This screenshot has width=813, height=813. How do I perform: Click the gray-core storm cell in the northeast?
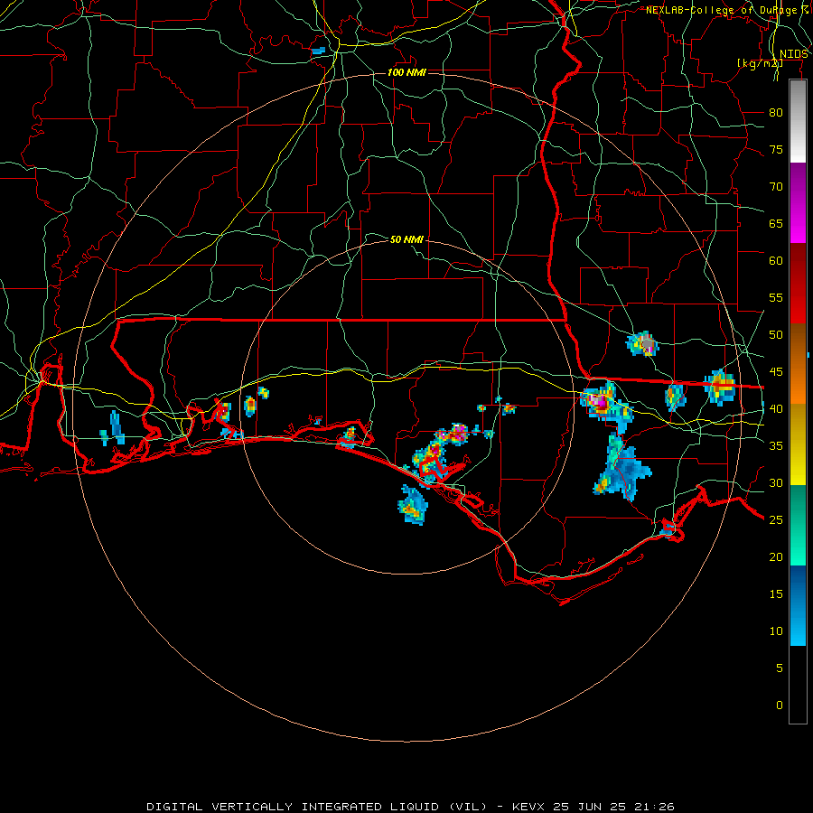point(643,343)
